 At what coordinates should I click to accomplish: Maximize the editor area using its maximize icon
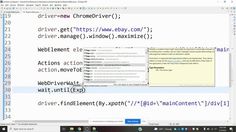click(231, 12)
